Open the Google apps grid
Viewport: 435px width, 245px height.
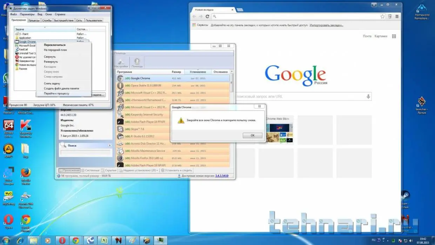tap(394, 36)
